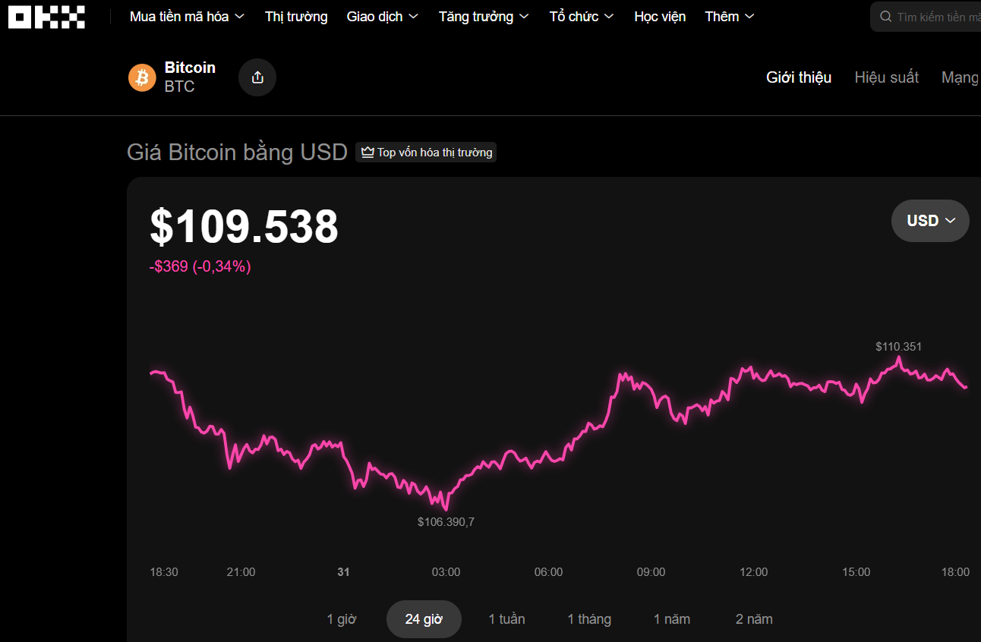Click the Tìm kiếm tiền mã hóa input field
The height and width of the screenshot is (642, 981).
click(934, 16)
